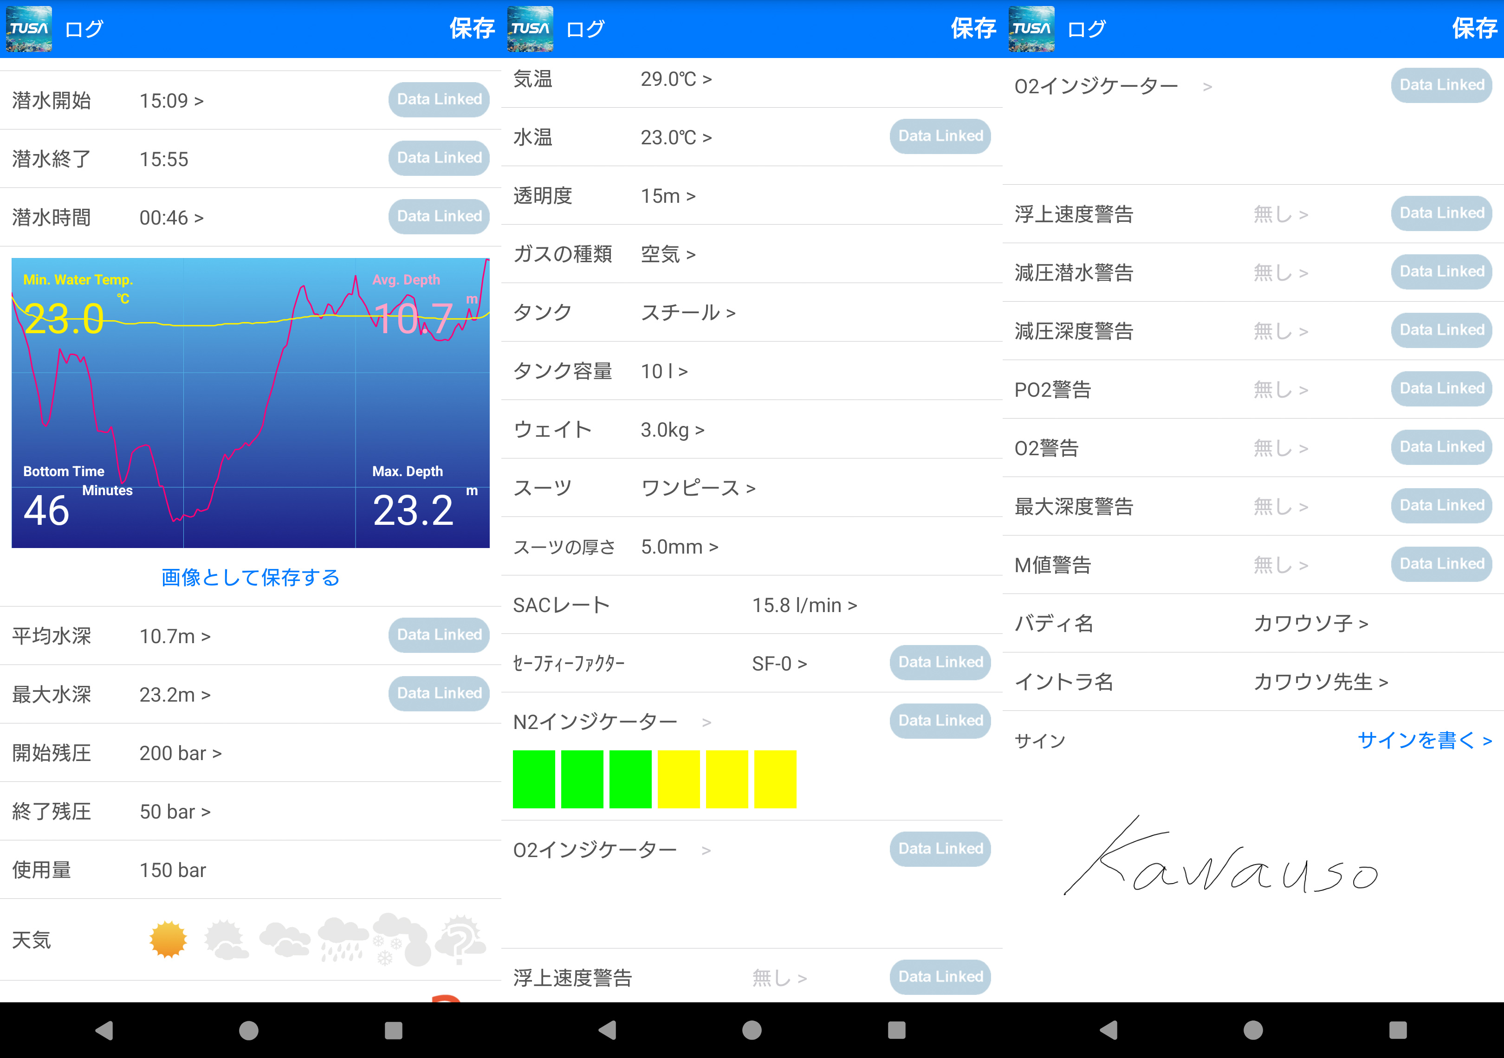Toggle Data Linked for N2インジケーター
This screenshot has width=1504, height=1058.
[940, 720]
